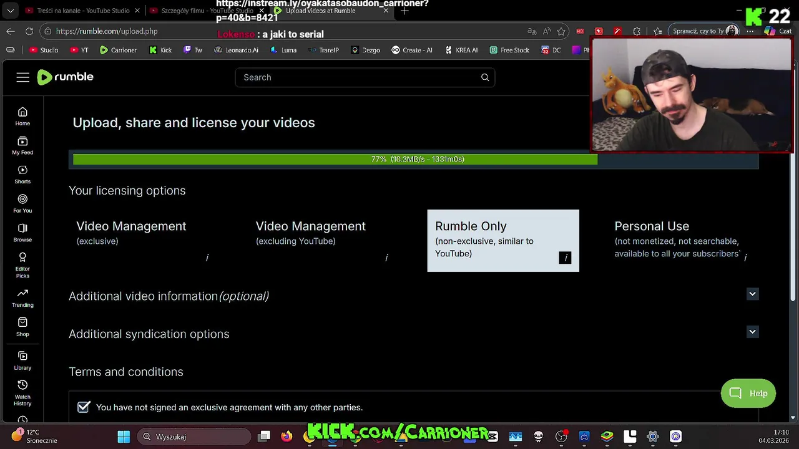Click the upload progress bar
The image size is (799, 449).
pyautogui.click(x=414, y=160)
